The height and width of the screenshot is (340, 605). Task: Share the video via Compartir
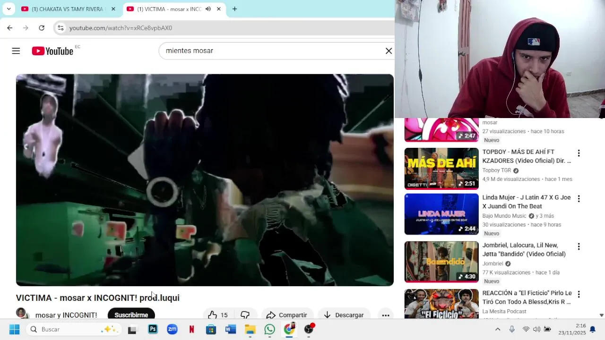coord(286,314)
